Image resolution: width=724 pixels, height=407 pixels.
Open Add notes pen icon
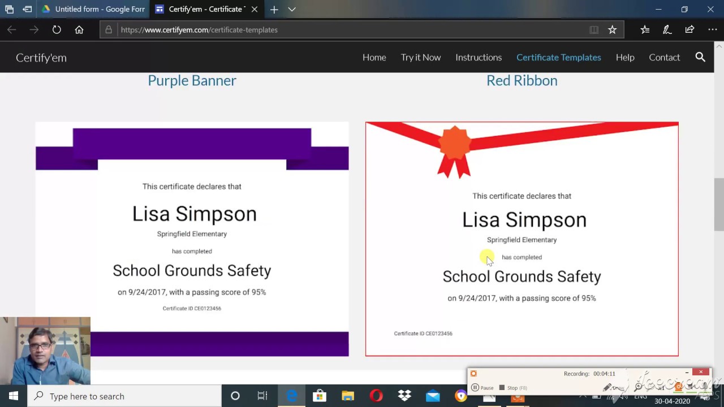point(667,30)
